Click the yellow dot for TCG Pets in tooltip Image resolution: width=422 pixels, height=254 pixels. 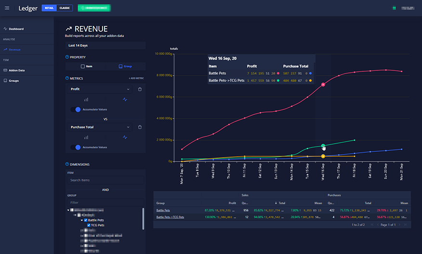(x=310, y=80)
